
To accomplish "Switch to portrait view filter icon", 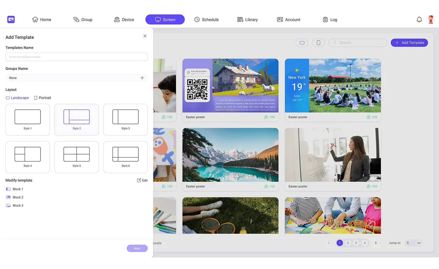I will tap(318, 43).
